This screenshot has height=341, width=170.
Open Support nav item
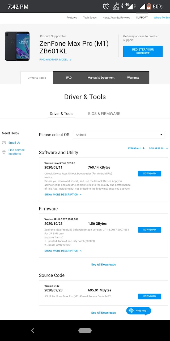point(142,18)
